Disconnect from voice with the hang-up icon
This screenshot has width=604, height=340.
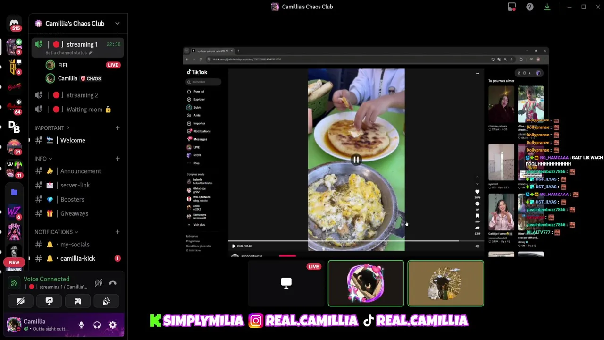[113, 283]
